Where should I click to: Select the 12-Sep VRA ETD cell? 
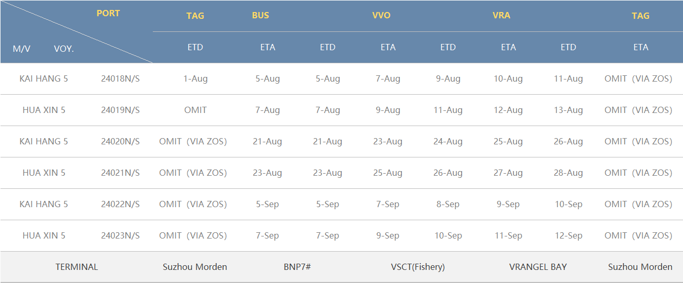[x=568, y=236]
